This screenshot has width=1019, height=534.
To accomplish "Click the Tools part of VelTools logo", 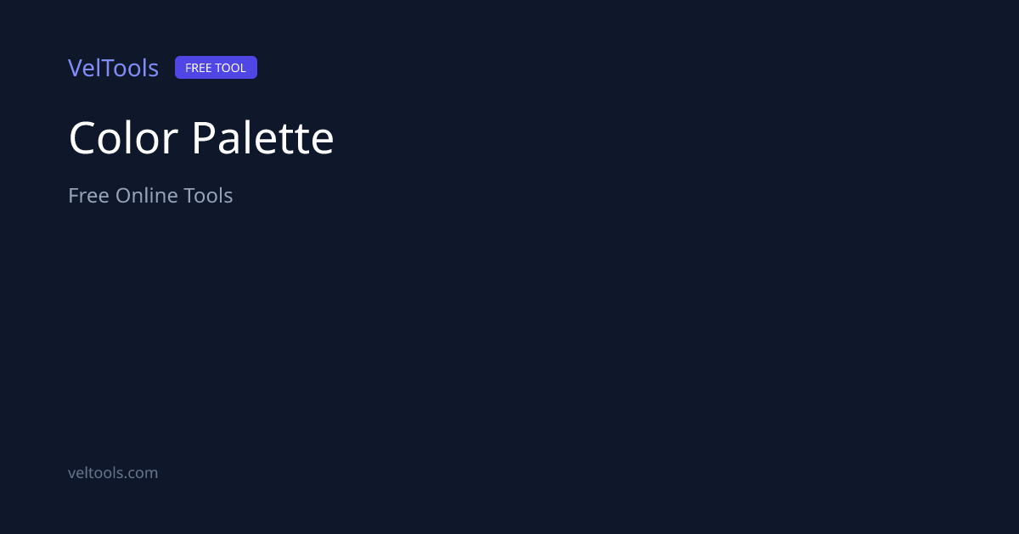I will pos(131,68).
